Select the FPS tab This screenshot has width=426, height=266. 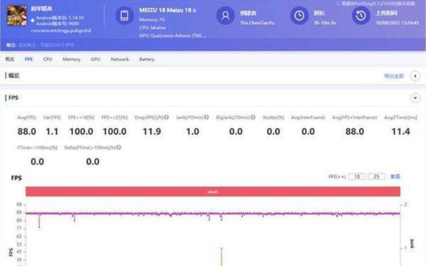pos(28,59)
